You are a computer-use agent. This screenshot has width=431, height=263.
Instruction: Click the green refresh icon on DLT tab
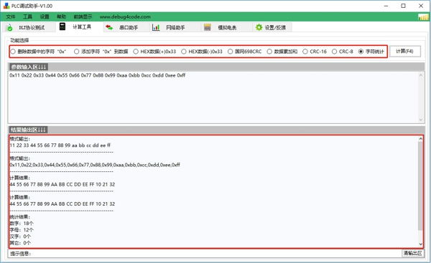click(9, 28)
